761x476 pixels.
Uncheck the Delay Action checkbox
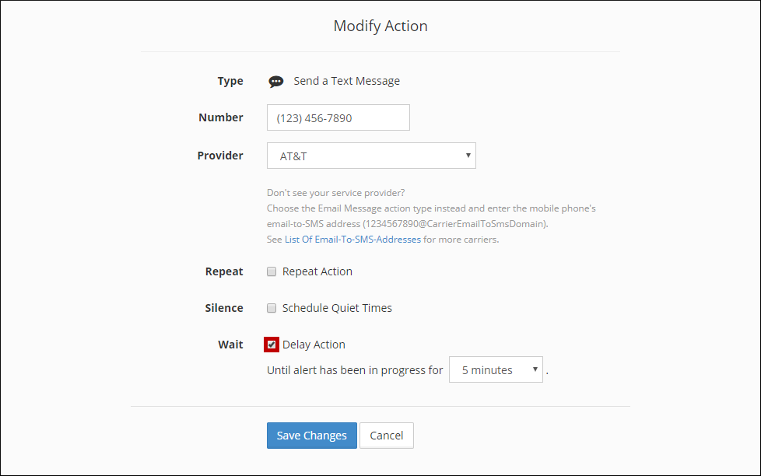[x=272, y=345]
